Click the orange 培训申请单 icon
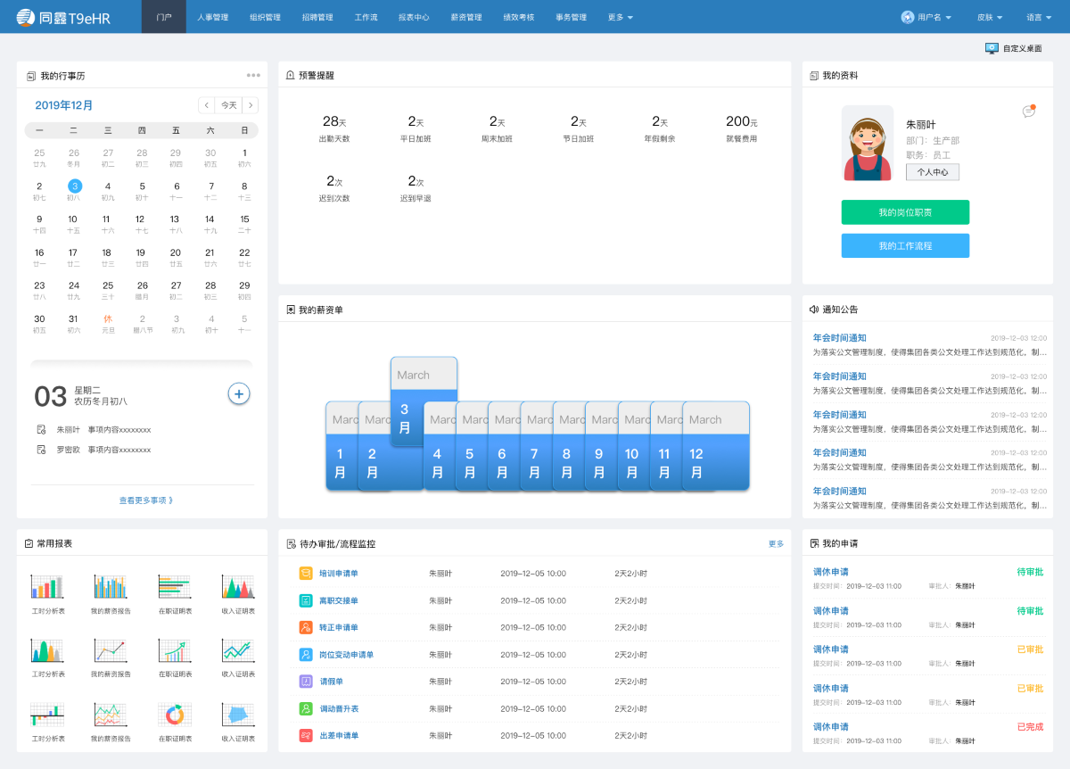This screenshot has width=1070, height=769. click(305, 573)
